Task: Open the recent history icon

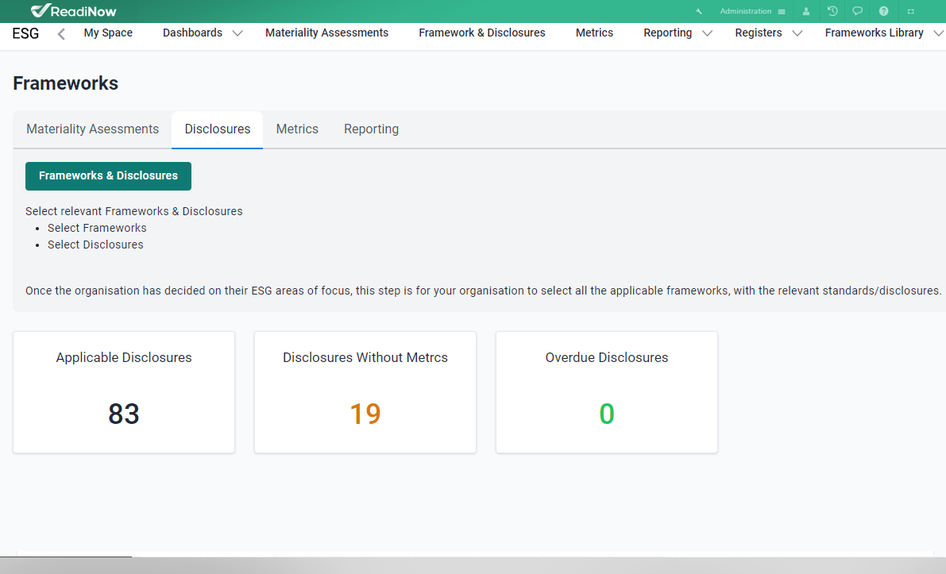Action: pos(832,11)
